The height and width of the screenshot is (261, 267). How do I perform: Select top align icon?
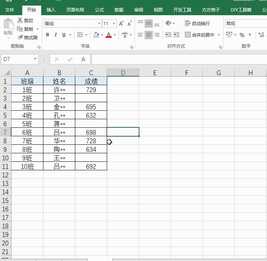(x=141, y=23)
